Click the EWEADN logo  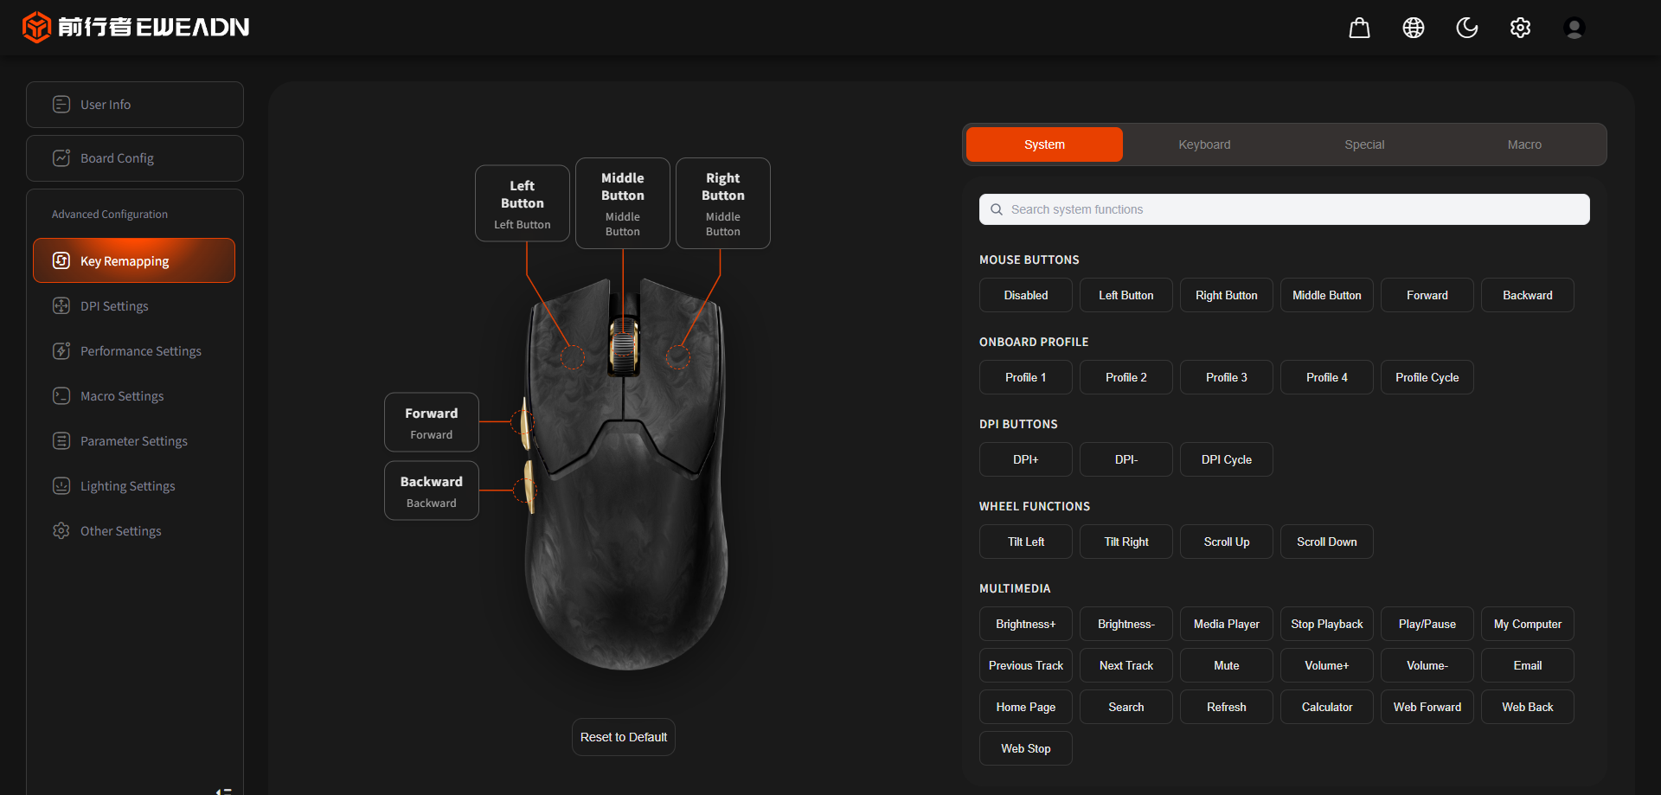(x=136, y=27)
